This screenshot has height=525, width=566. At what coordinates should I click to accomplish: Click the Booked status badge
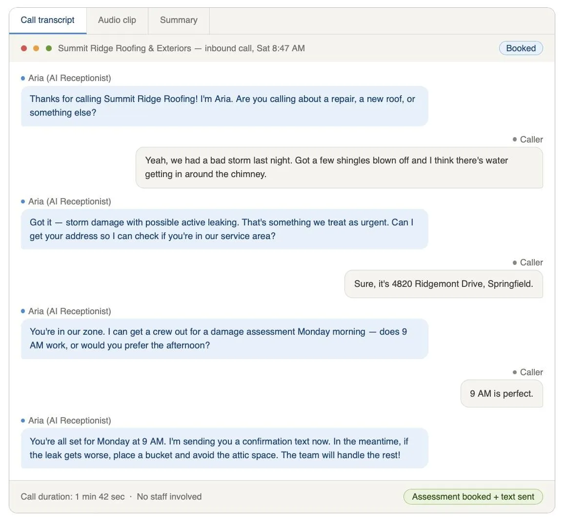pyautogui.click(x=521, y=48)
